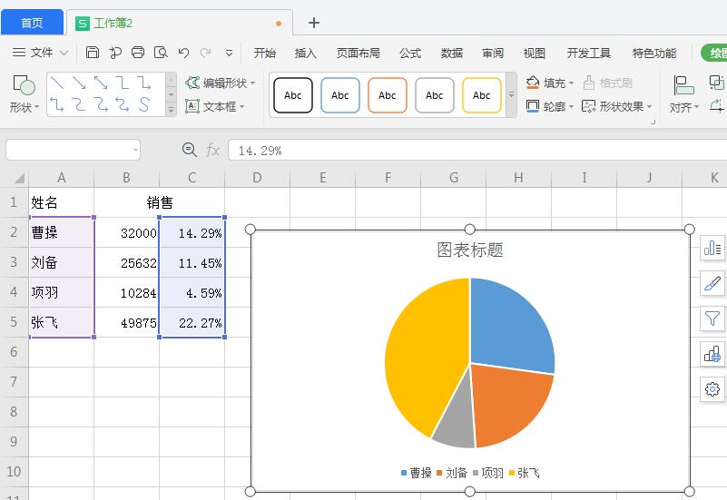This screenshot has height=500, width=727.
Task: Apply the black outline Abc style
Action: coord(293,95)
